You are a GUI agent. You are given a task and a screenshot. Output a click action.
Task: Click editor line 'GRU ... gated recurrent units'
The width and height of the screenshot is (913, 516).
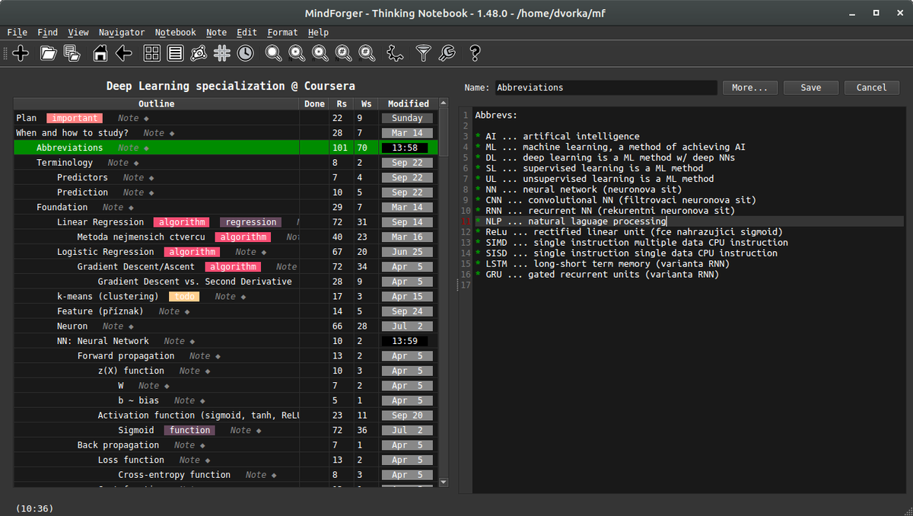coord(596,275)
